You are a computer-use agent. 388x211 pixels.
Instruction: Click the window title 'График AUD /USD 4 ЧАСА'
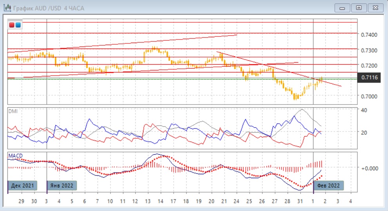tap(49, 8)
